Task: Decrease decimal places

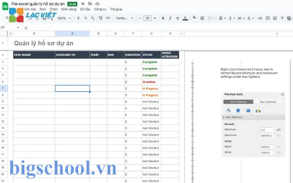Action: click(93, 18)
